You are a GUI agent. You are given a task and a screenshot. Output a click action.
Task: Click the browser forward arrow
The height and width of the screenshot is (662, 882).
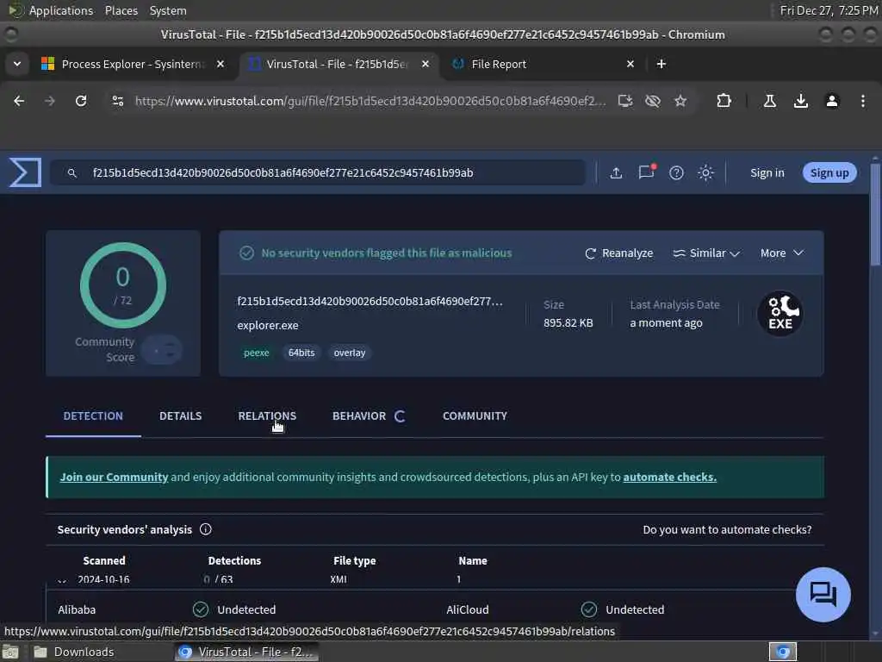point(49,101)
